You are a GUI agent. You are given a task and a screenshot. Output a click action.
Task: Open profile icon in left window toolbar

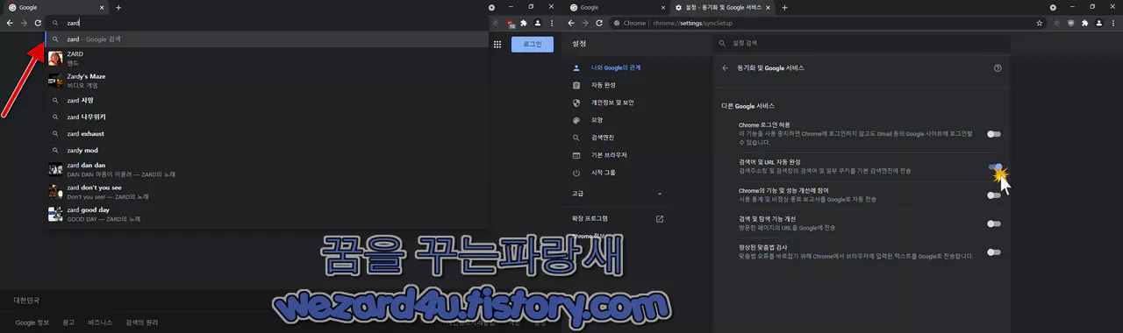point(538,23)
